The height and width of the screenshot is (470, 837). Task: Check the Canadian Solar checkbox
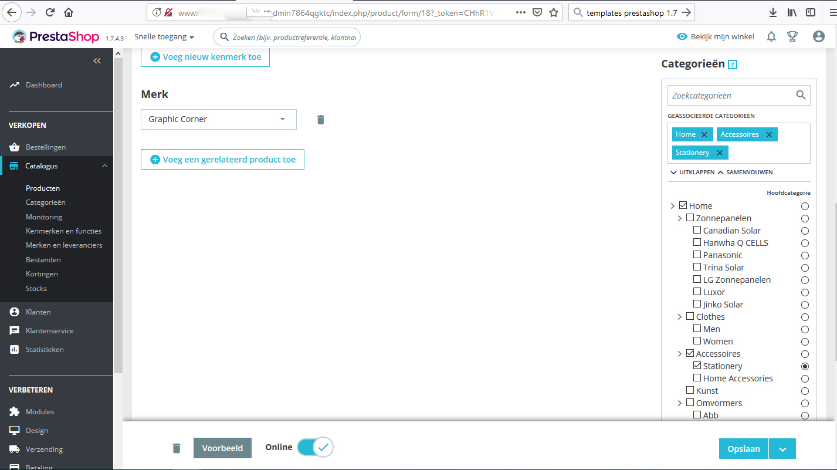[x=697, y=230]
